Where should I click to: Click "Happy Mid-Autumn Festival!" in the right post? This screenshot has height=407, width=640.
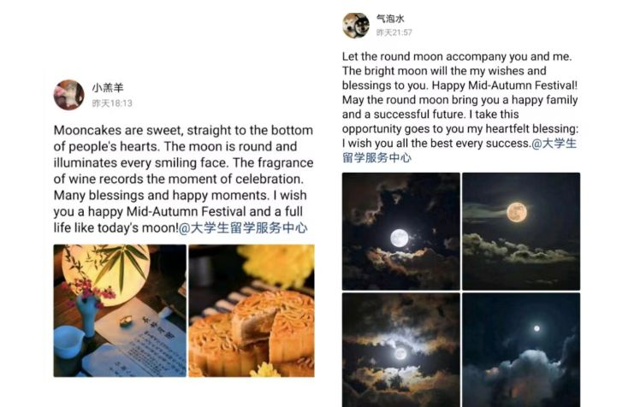click(x=505, y=86)
